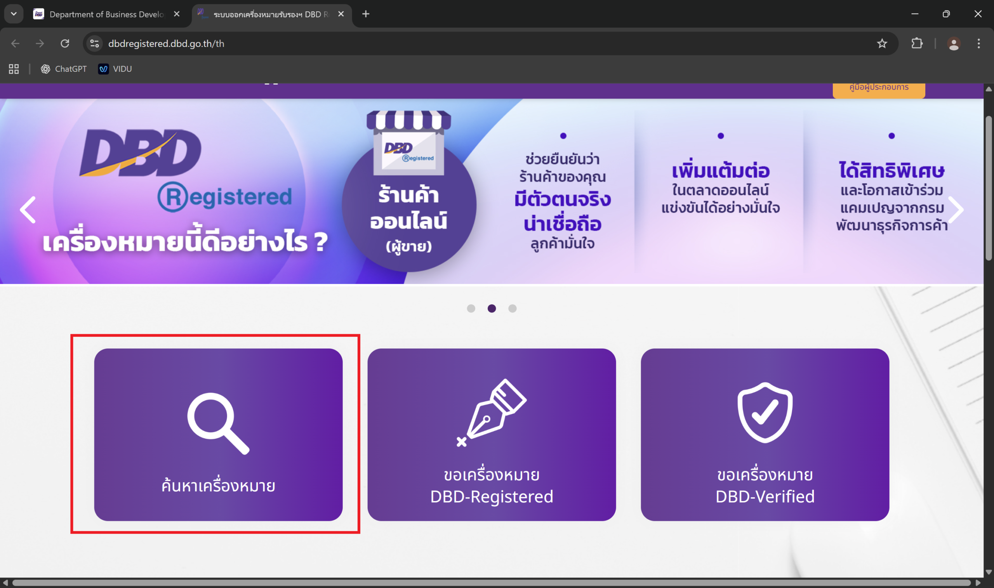Open Chrome three-dot menu

click(978, 43)
